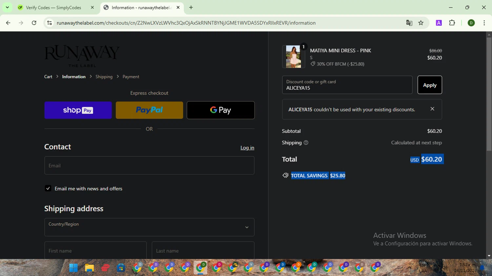Click the highlighted $60.20 total
The height and width of the screenshot is (276, 492).
(x=432, y=159)
